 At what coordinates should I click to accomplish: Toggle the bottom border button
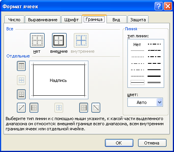click(21, 94)
